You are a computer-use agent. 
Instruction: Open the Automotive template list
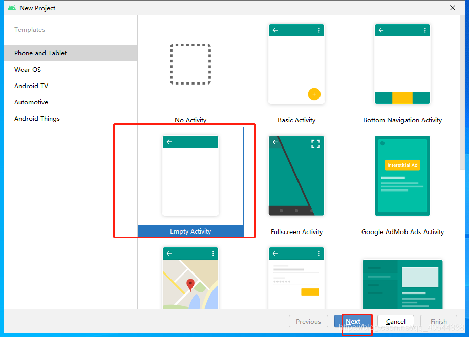click(x=31, y=102)
